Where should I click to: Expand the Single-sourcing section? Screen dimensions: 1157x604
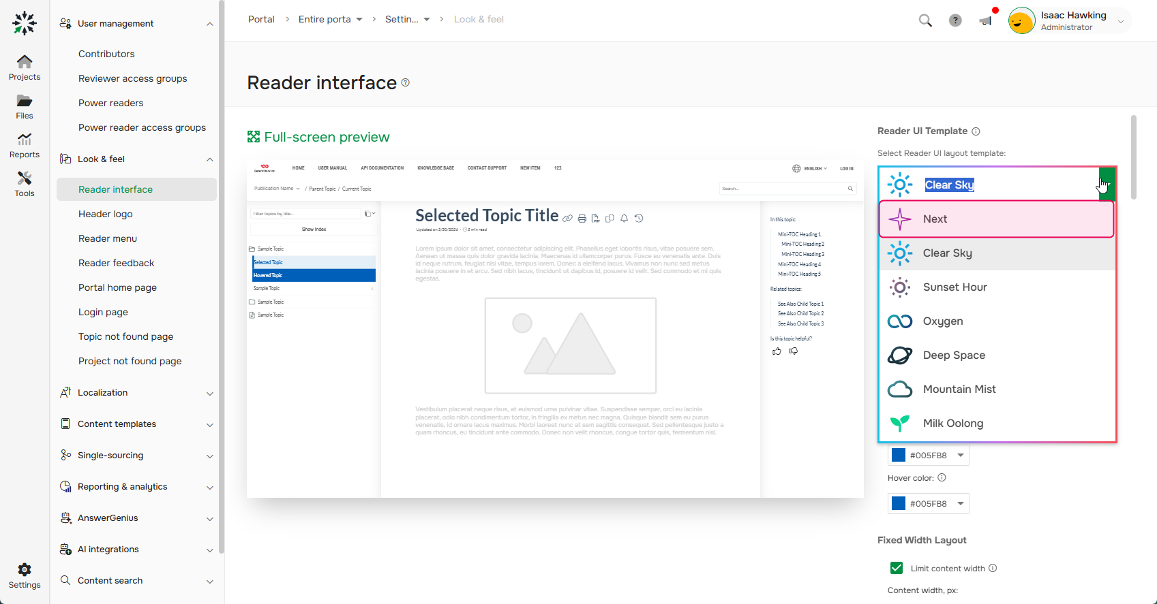(x=210, y=456)
